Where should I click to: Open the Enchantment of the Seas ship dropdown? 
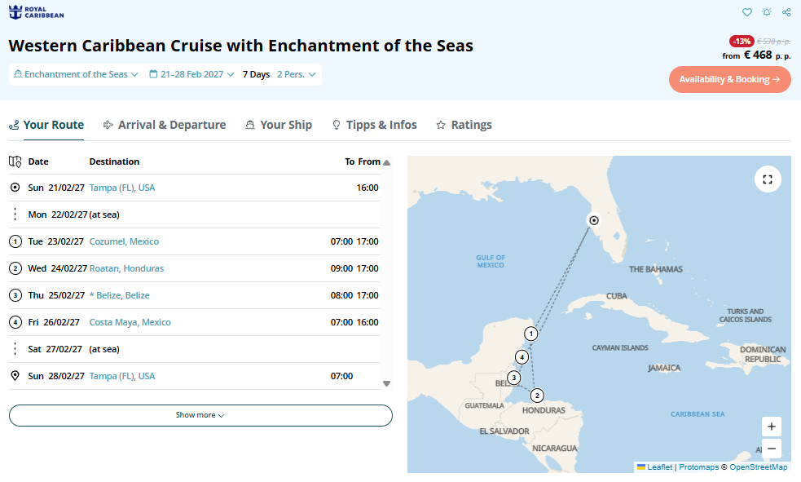coord(76,75)
